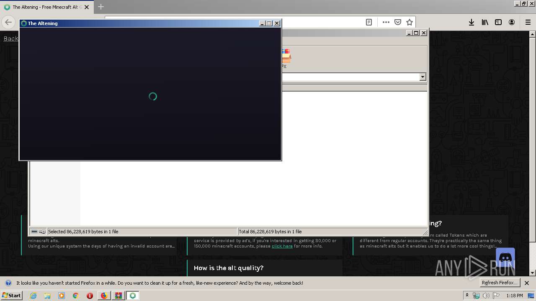Open Firefox library menu

point(485,22)
